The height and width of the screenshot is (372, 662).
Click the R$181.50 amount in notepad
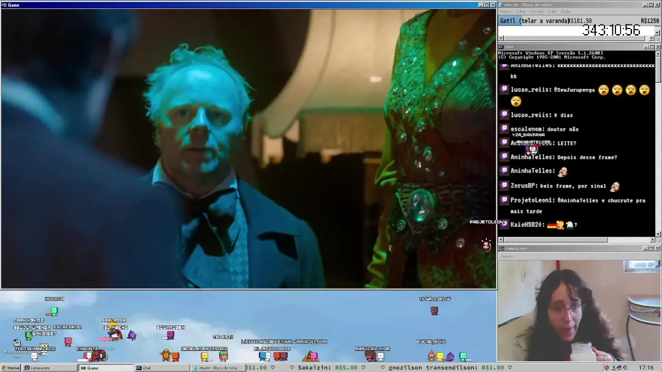(580, 21)
